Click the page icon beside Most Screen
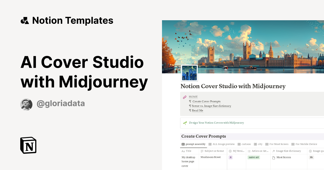This screenshot has width=324, height=170. pyautogui.click(x=274, y=157)
